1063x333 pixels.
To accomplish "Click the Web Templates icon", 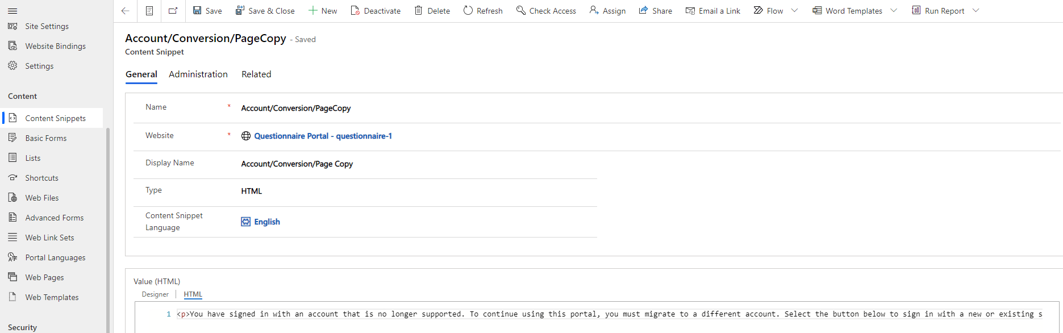I will (x=12, y=297).
